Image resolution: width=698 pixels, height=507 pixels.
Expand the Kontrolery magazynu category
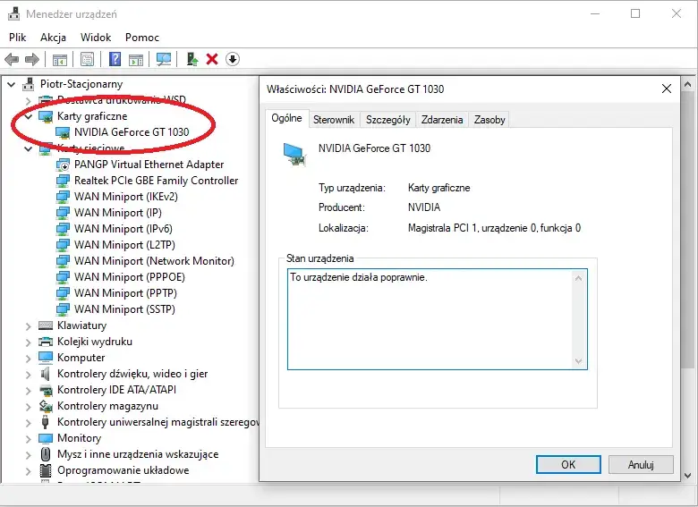pos(29,407)
